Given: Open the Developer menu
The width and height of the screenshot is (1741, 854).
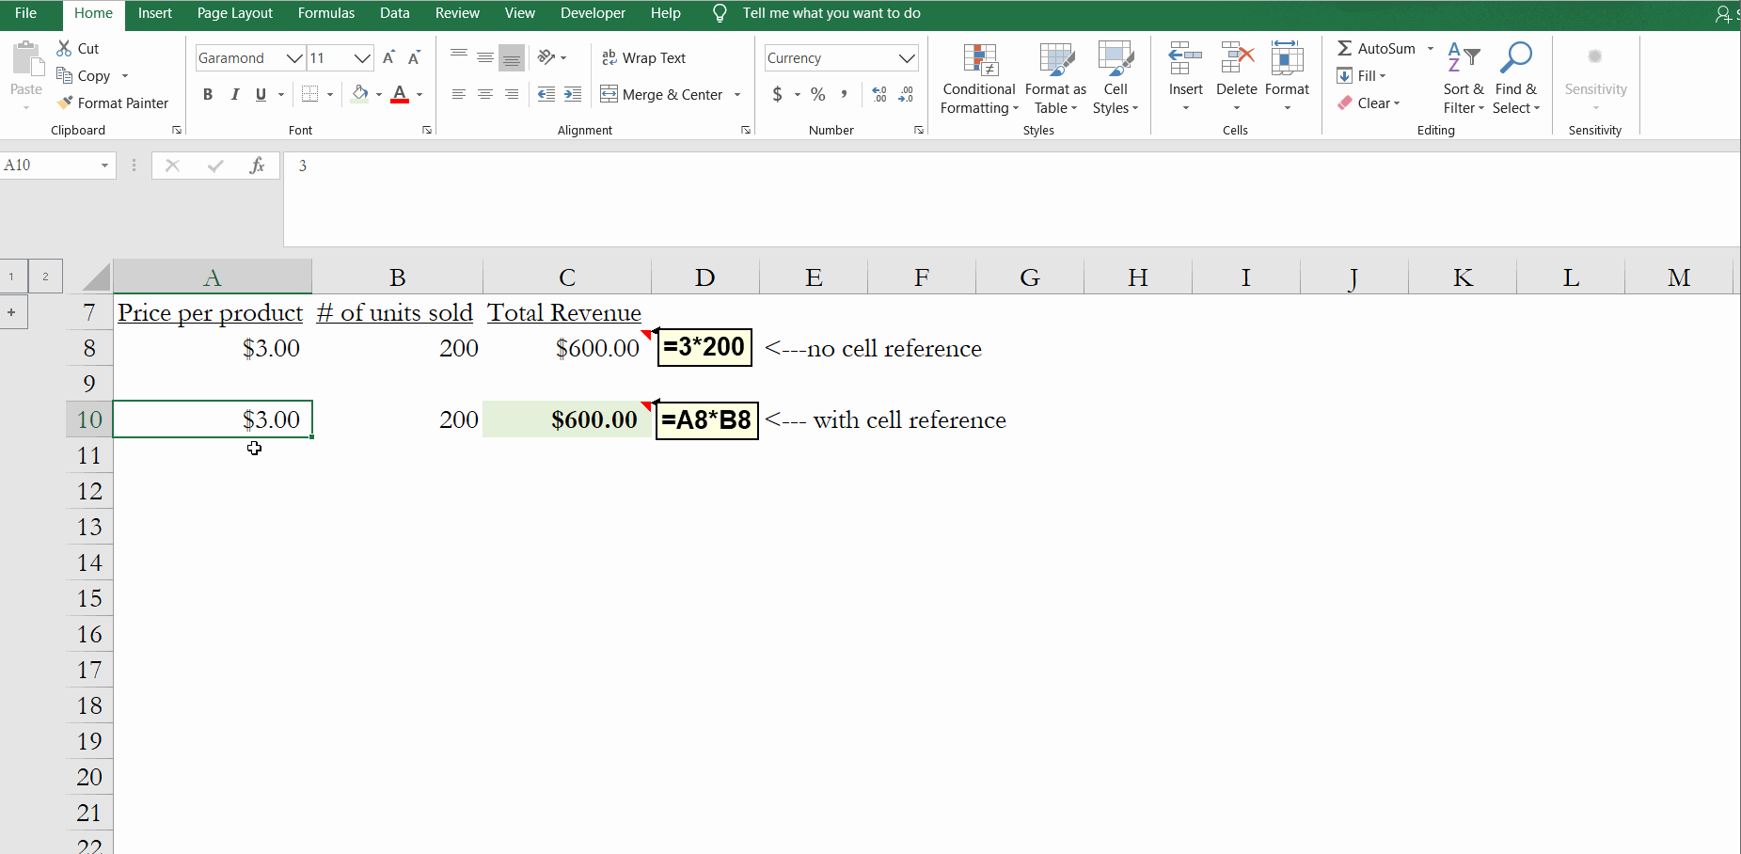Looking at the screenshot, I should click(x=593, y=12).
